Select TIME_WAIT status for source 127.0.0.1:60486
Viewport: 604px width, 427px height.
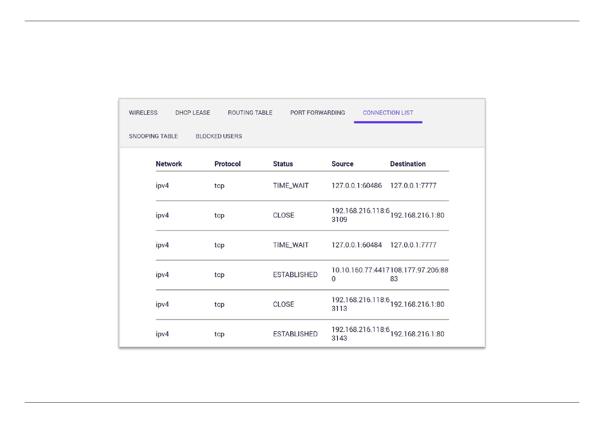click(291, 185)
